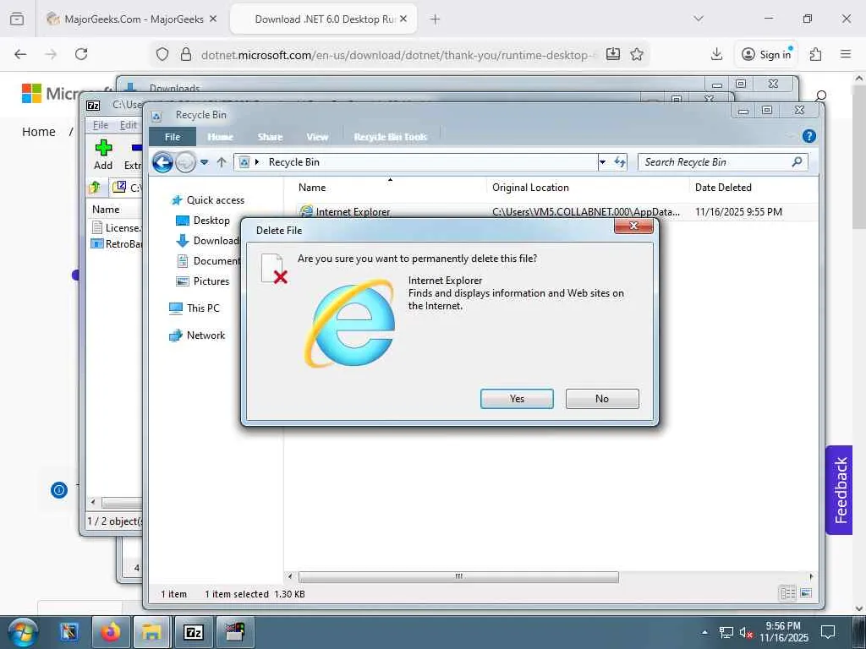
Task: Click the forward navigation arrow in Explorer
Action: [x=185, y=162]
